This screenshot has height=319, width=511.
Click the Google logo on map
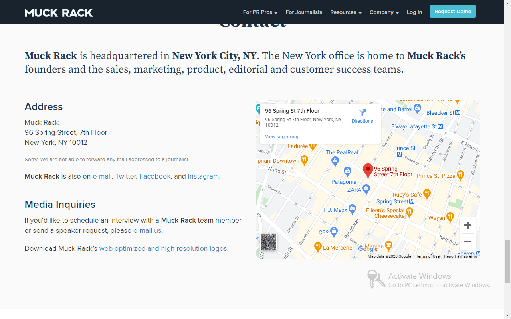click(x=368, y=249)
